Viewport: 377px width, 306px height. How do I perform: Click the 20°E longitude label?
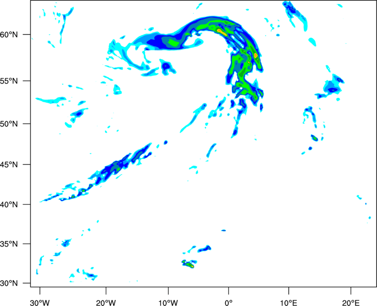pyautogui.click(x=351, y=303)
